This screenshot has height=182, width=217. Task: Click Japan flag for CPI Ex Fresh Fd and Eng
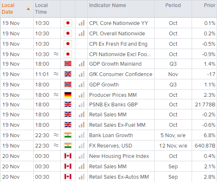[x=68, y=44]
